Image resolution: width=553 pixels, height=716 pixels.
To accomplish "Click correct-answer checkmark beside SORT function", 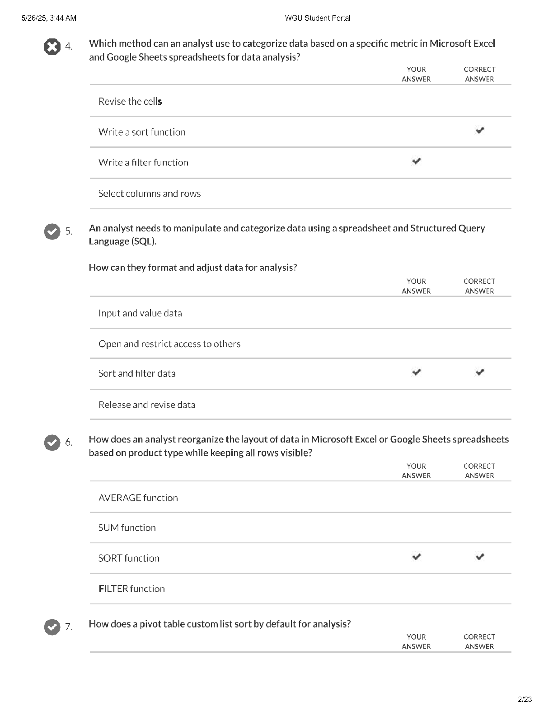I will 479,557.
